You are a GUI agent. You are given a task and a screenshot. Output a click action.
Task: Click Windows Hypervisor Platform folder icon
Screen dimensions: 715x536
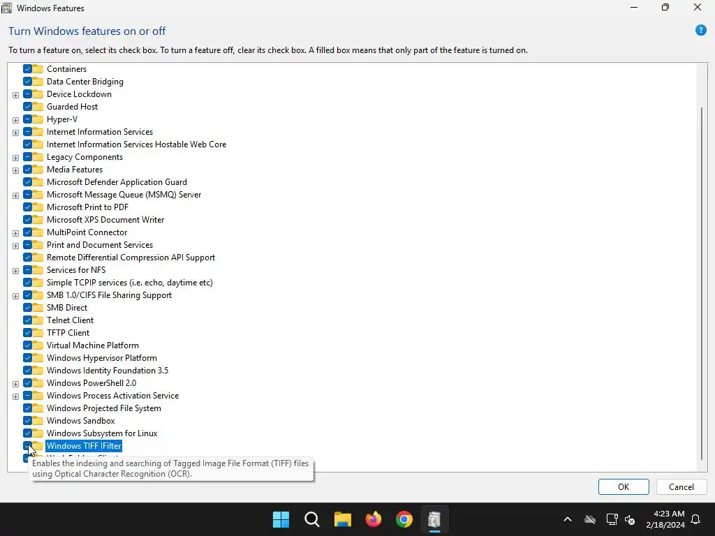[x=38, y=358]
